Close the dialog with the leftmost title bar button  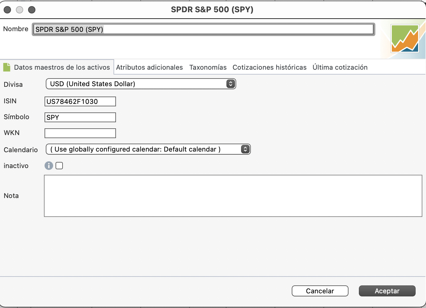[x=7, y=10]
